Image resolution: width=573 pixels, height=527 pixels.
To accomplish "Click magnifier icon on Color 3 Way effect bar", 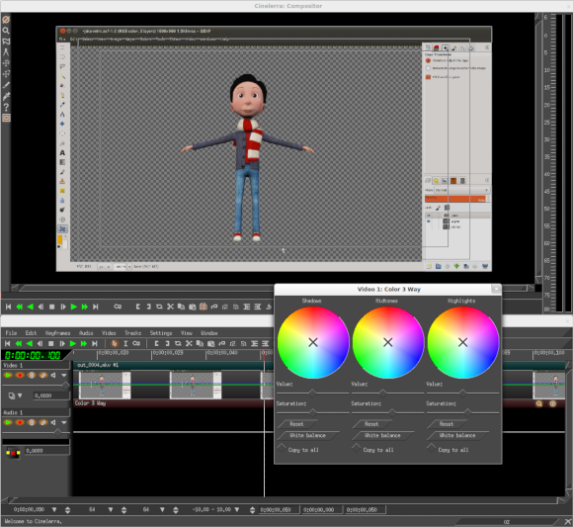I will [539, 403].
